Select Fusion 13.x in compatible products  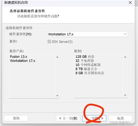coord(19,57)
